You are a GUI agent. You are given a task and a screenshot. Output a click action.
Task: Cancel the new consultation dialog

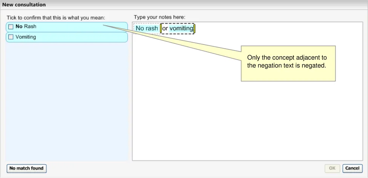352,168
